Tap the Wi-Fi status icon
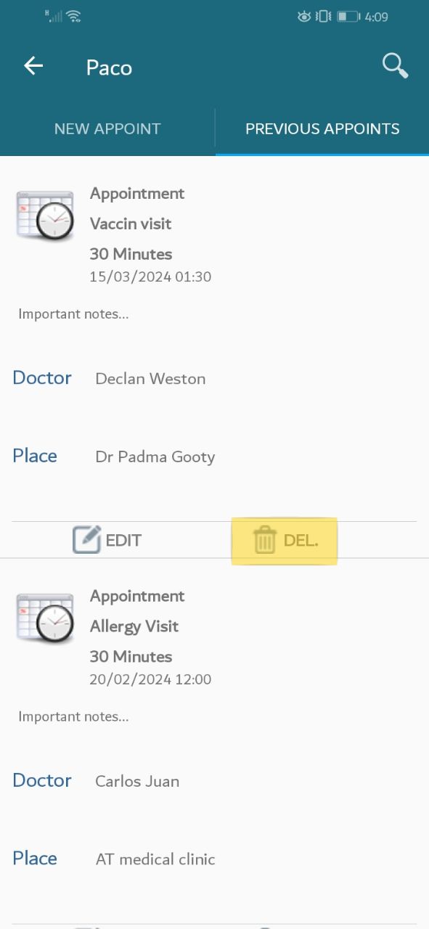This screenshot has height=929, width=429. (73, 16)
